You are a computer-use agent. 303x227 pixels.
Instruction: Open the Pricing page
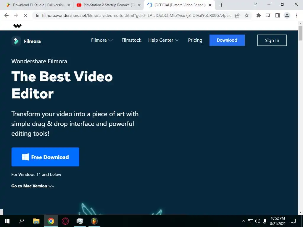[x=195, y=40]
